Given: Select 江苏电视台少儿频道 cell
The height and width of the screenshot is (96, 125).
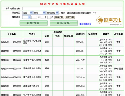Looking at the screenshot, I should (32, 60).
